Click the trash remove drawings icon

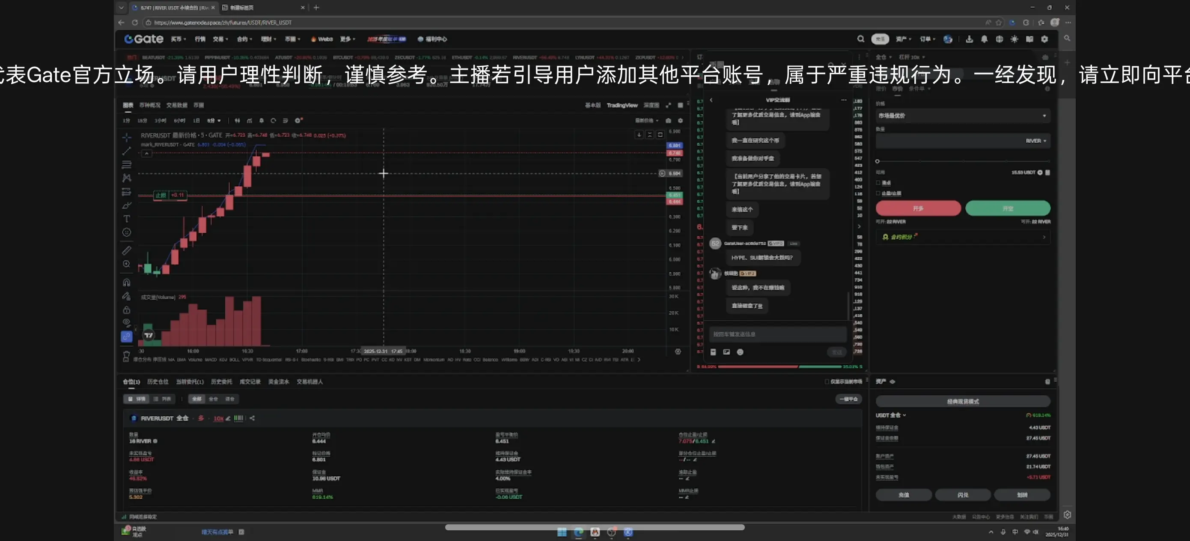(x=126, y=357)
